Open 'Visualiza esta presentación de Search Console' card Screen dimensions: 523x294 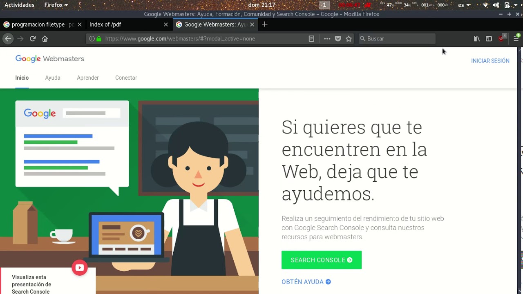[48, 281]
